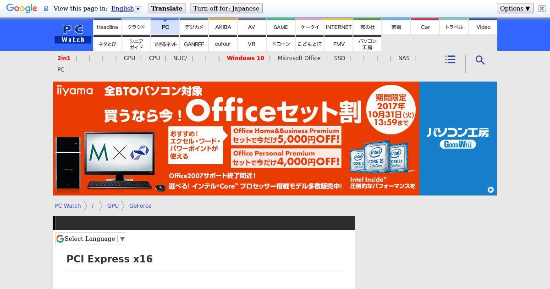
Task: Click the NUC/ topic link
Action: [180, 58]
